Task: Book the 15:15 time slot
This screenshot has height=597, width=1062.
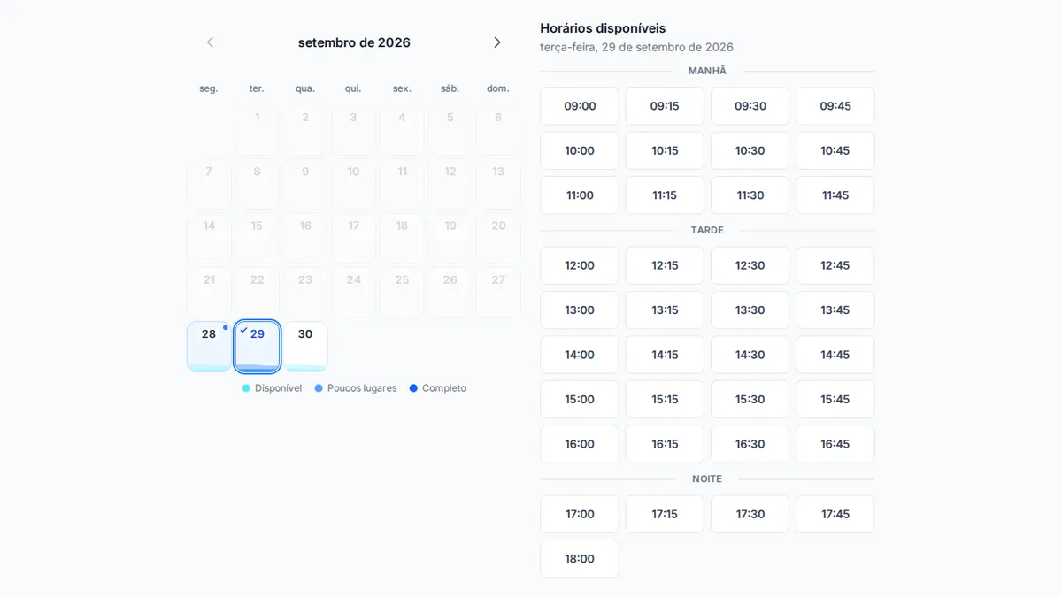Action: click(x=665, y=400)
